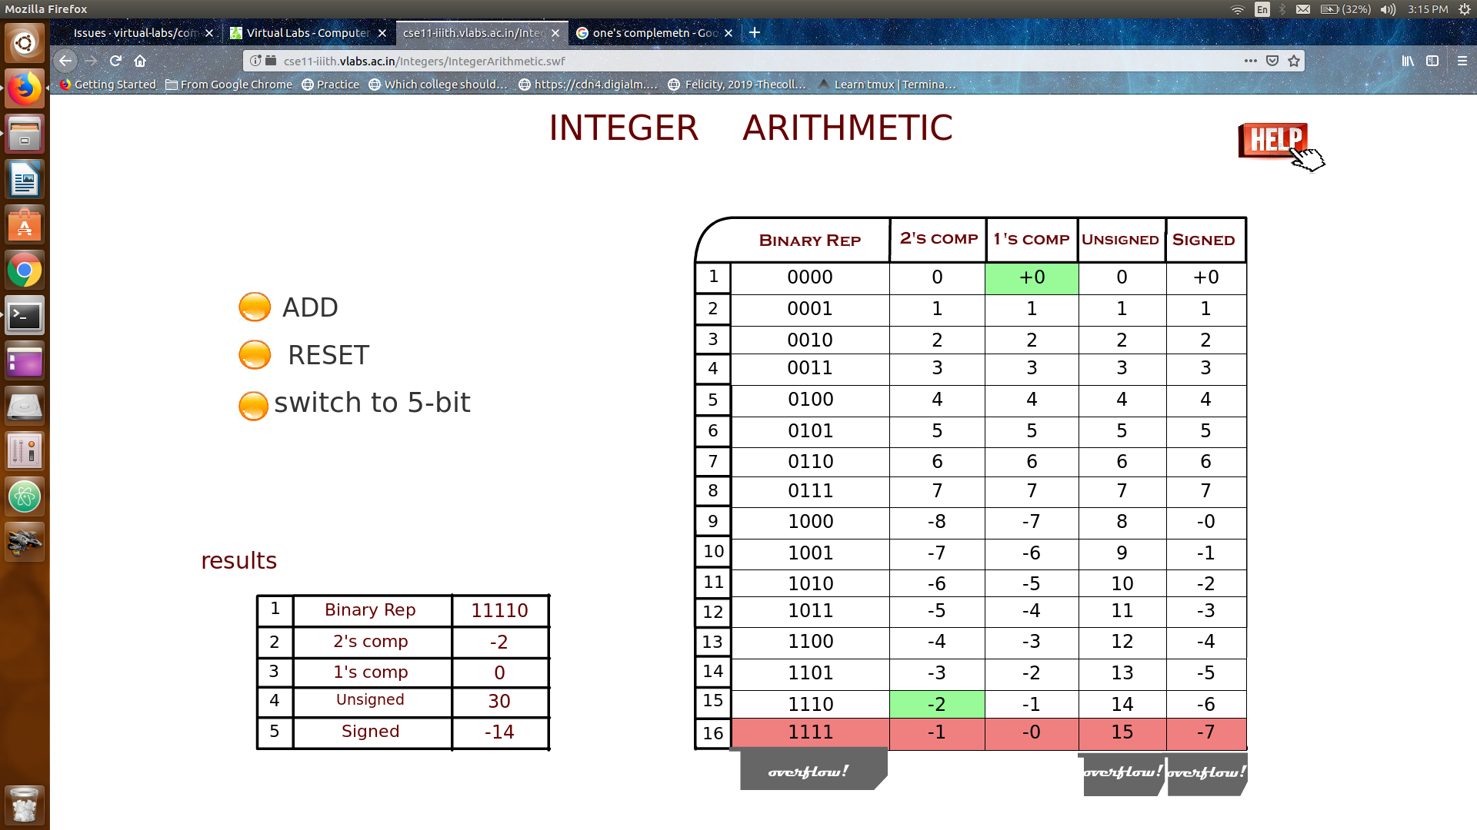
Task: Open the volume speaker control in the menu bar
Action: click(x=1387, y=9)
